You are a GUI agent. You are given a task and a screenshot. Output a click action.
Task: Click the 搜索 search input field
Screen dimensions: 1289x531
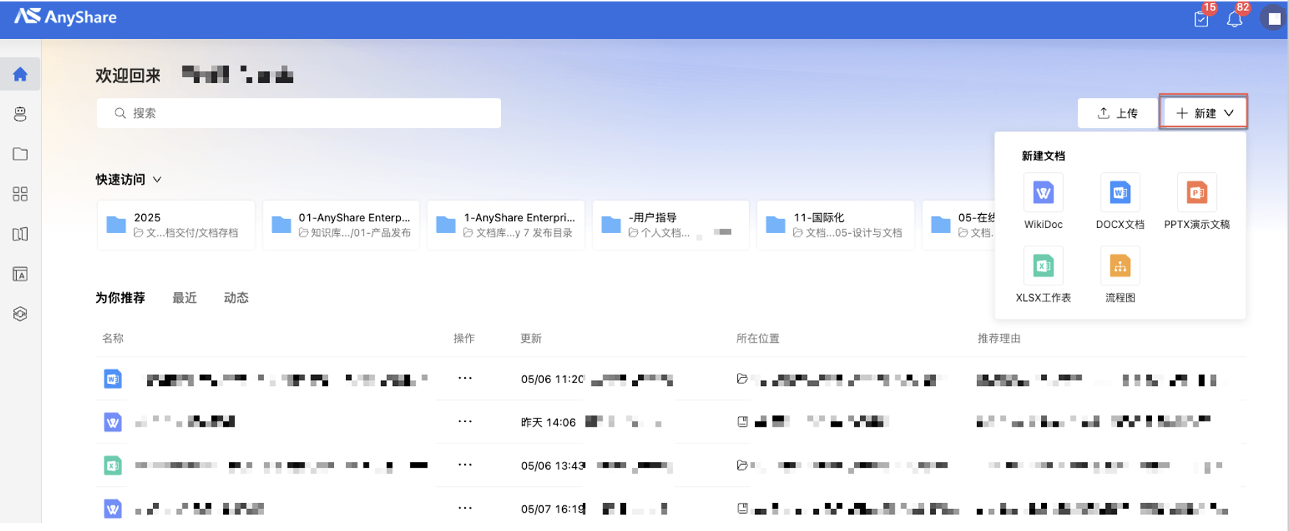click(x=299, y=113)
